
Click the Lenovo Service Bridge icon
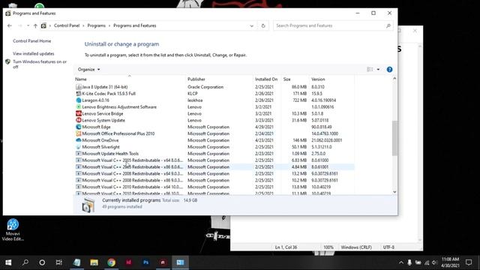[x=78, y=113]
